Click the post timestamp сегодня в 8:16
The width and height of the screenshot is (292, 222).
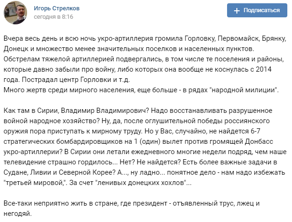tap(51, 17)
